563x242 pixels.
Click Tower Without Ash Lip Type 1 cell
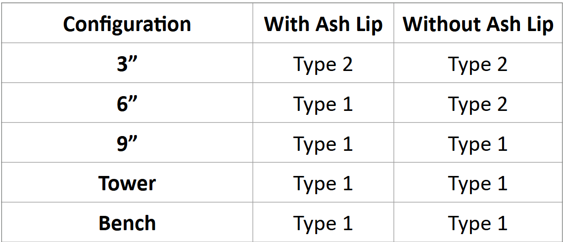pyautogui.click(x=478, y=183)
